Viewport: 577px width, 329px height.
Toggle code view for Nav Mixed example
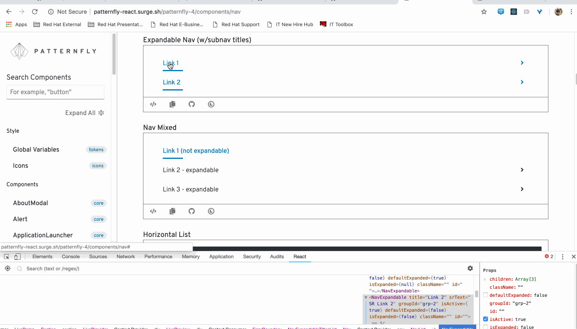click(x=153, y=211)
